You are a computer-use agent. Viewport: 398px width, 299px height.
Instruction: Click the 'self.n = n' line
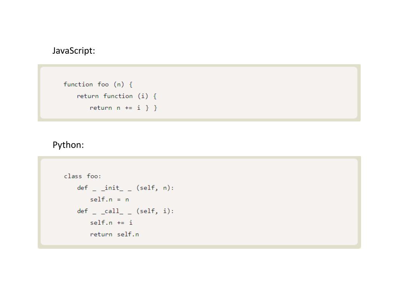pyautogui.click(x=109, y=200)
